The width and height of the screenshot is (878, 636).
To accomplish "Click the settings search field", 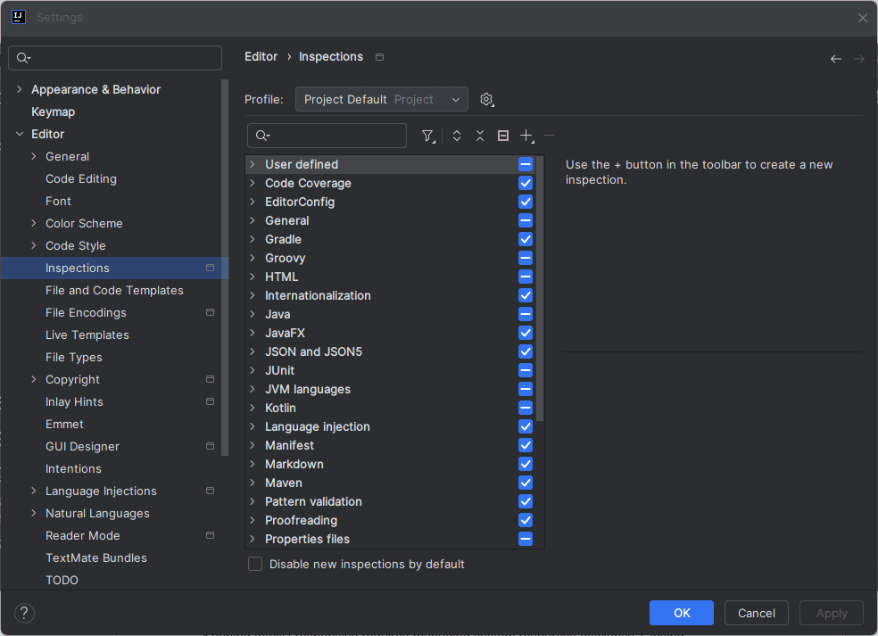I will [x=115, y=58].
